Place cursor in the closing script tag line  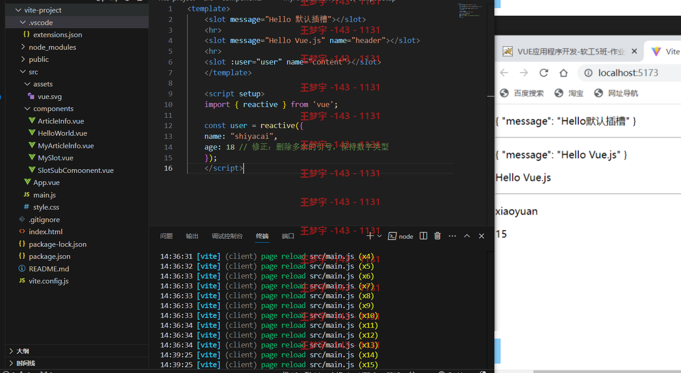click(223, 168)
